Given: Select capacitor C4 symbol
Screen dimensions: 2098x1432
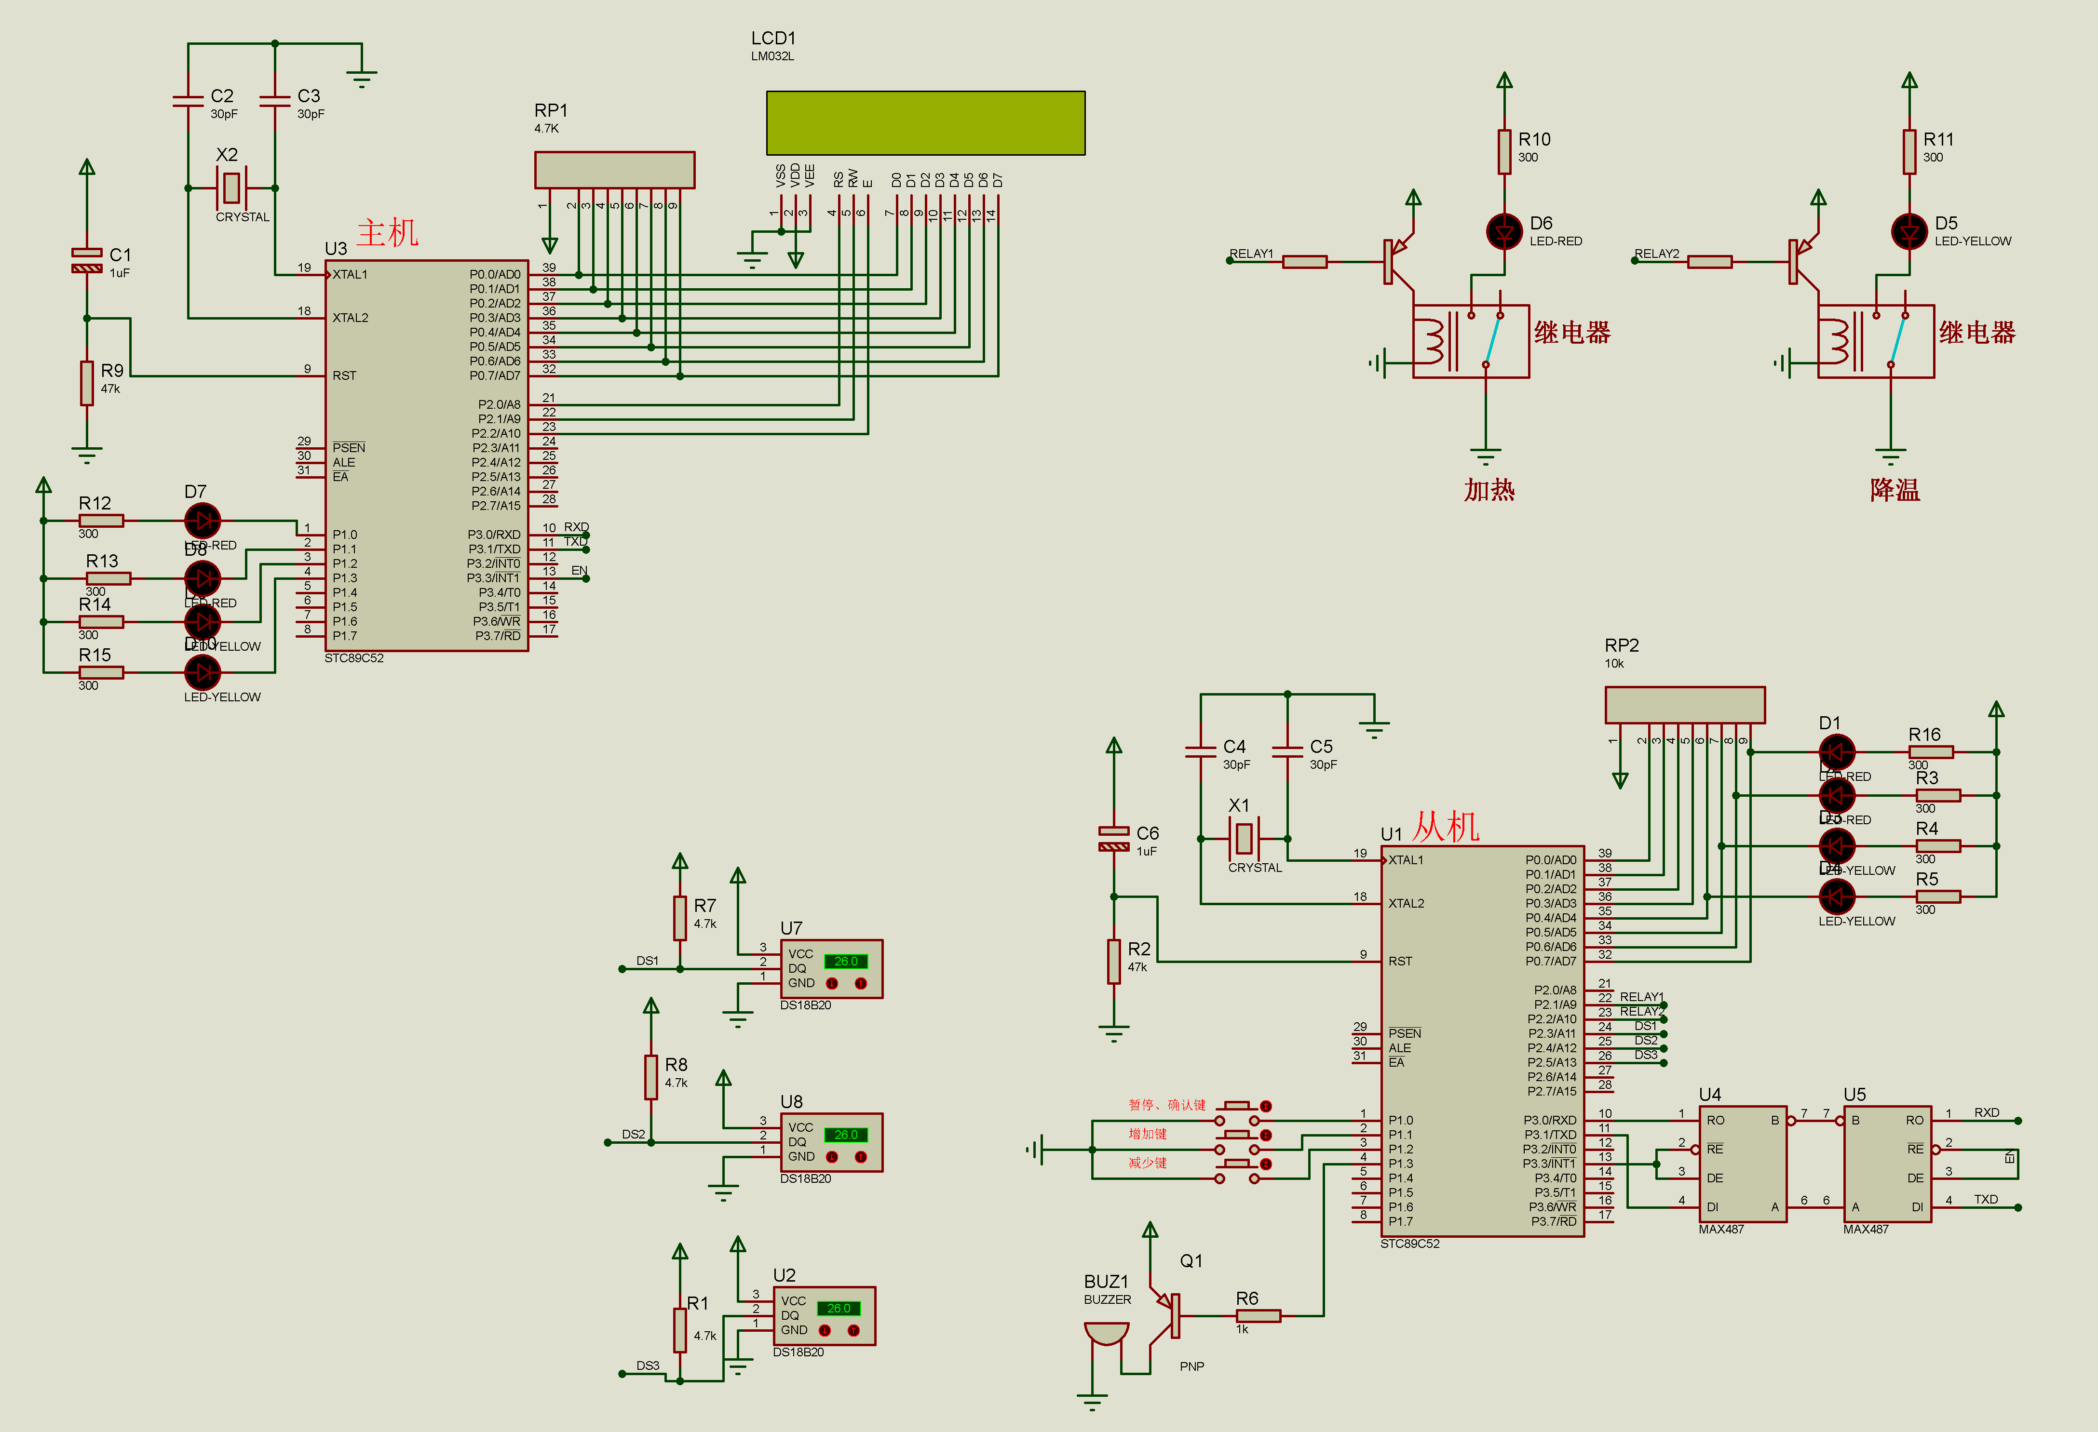Looking at the screenshot, I should 1201,751.
